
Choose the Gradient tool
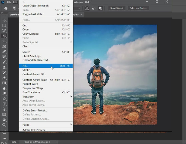click(4, 83)
